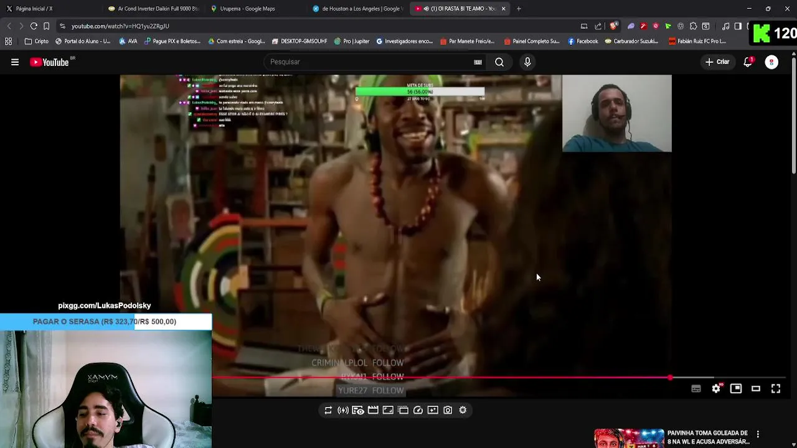Screen dimensions: 797x448
Task: Click the search magnifier button
Action: click(499, 62)
